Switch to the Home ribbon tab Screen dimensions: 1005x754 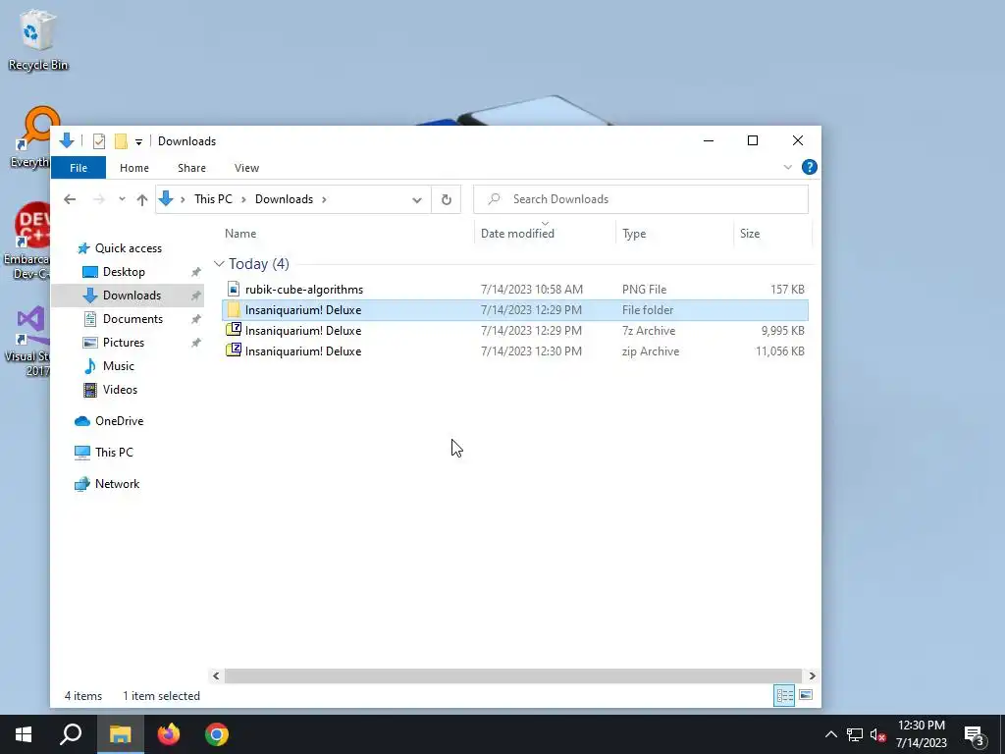(133, 168)
